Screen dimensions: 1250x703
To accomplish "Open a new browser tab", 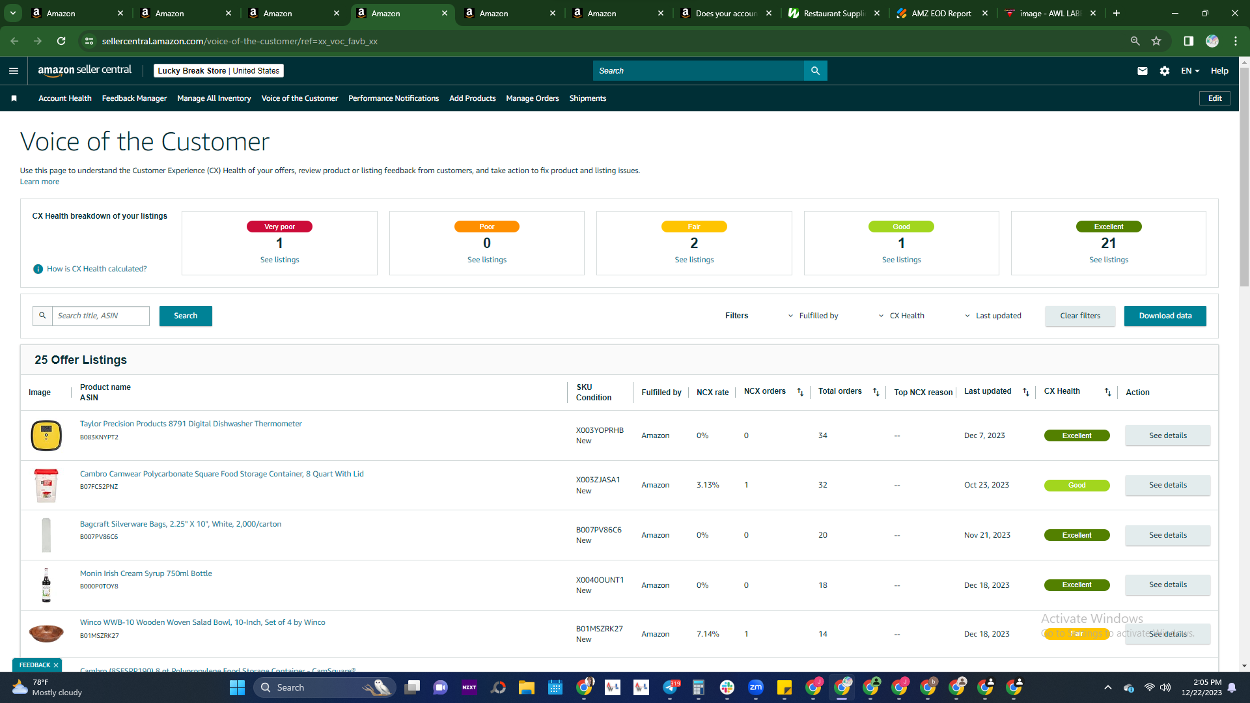I will pos(1117,13).
